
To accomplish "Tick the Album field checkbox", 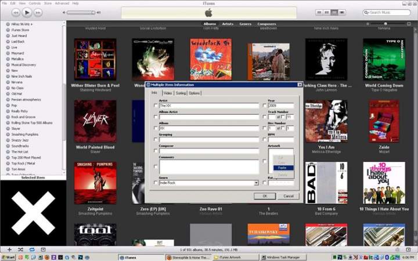I will [x=156, y=128].
